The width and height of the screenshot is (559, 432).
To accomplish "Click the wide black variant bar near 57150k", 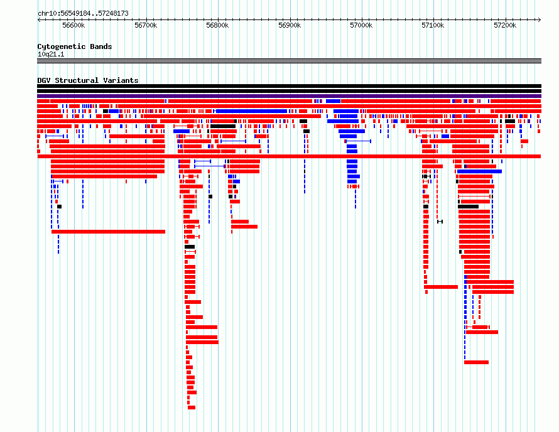I will click(x=468, y=207).
